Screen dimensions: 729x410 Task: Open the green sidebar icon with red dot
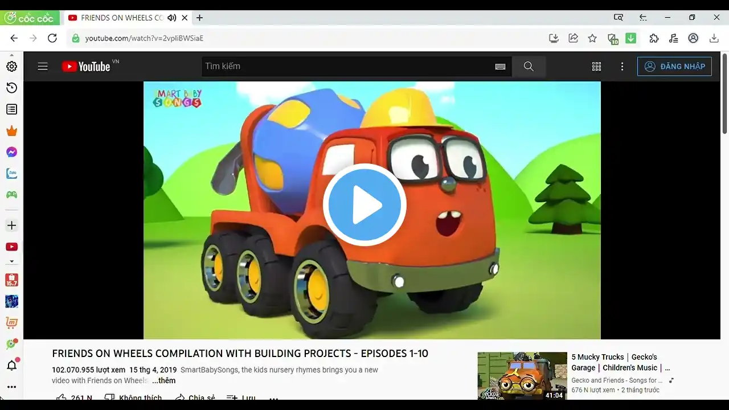pos(11,344)
